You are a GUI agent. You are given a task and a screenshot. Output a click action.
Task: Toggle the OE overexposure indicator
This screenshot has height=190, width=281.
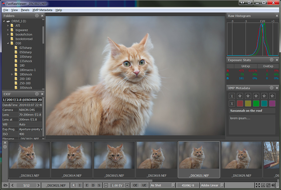(135, 185)
